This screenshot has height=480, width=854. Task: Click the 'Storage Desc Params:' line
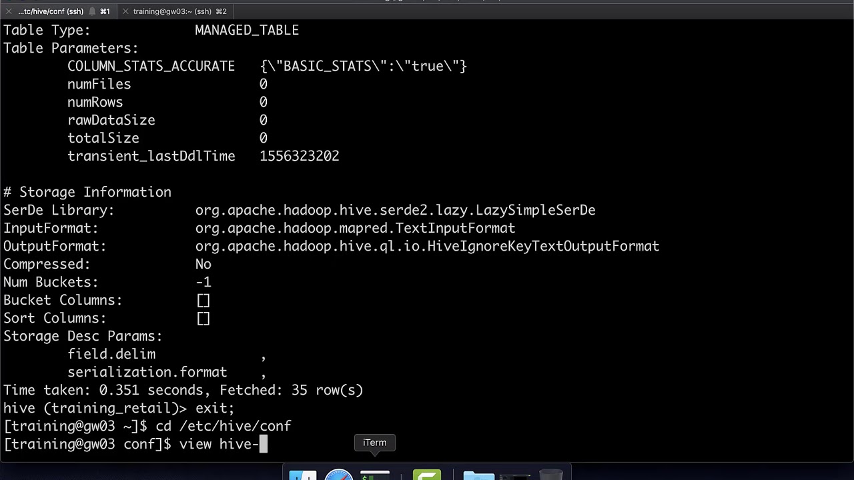pyautogui.click(x=83, y=336)
